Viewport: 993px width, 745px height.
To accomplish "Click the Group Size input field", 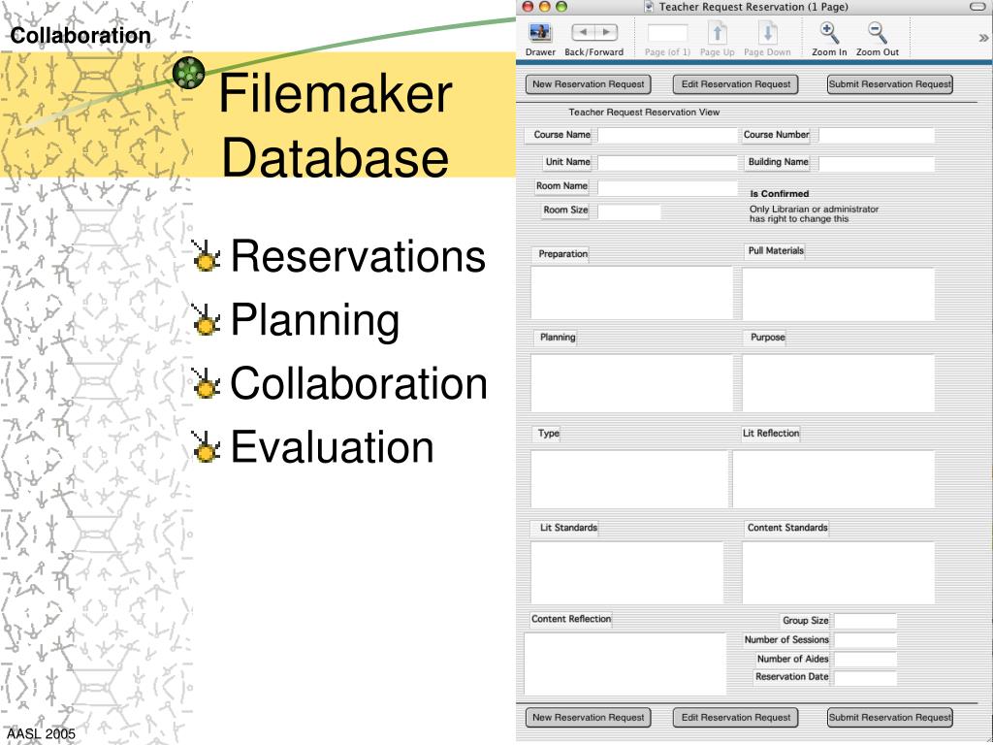I will 865,621.
